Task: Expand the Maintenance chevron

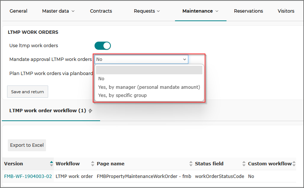Action: [x=217, y=11]
